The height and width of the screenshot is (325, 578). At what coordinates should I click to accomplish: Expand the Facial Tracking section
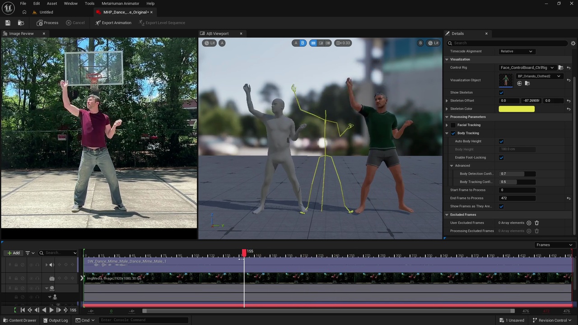(x=447, y=125)
